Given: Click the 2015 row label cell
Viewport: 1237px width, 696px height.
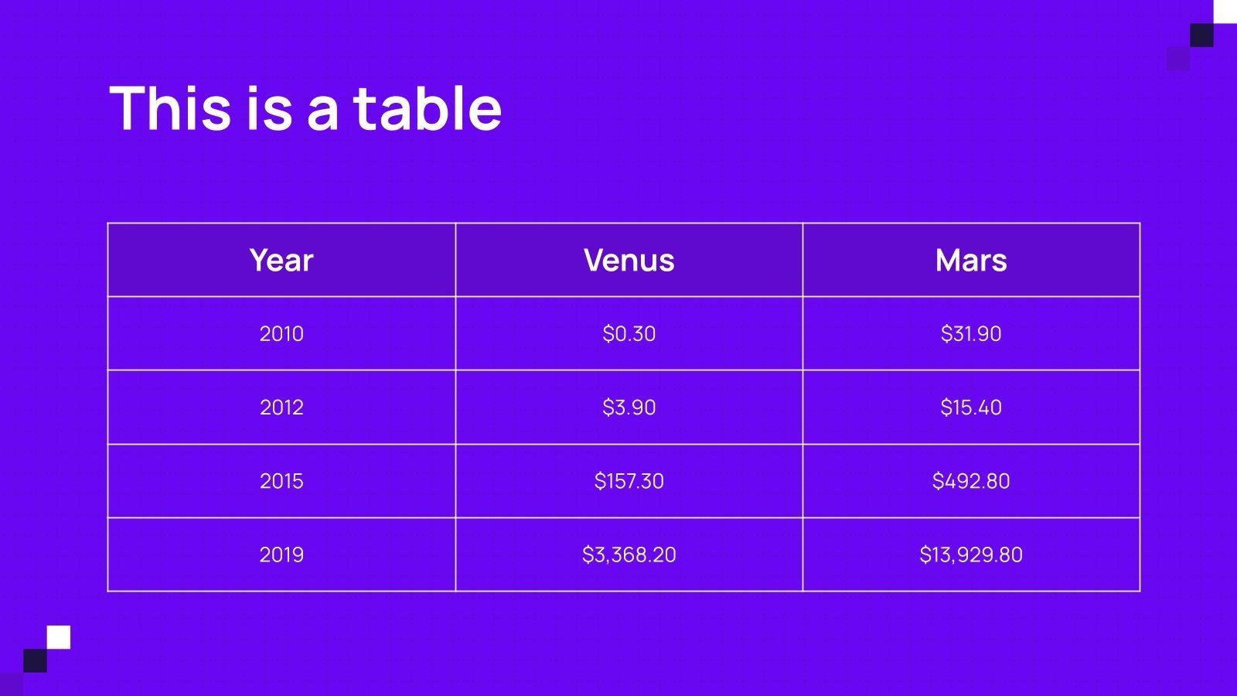Looking at the screenshot, I should tap(281, 481).
